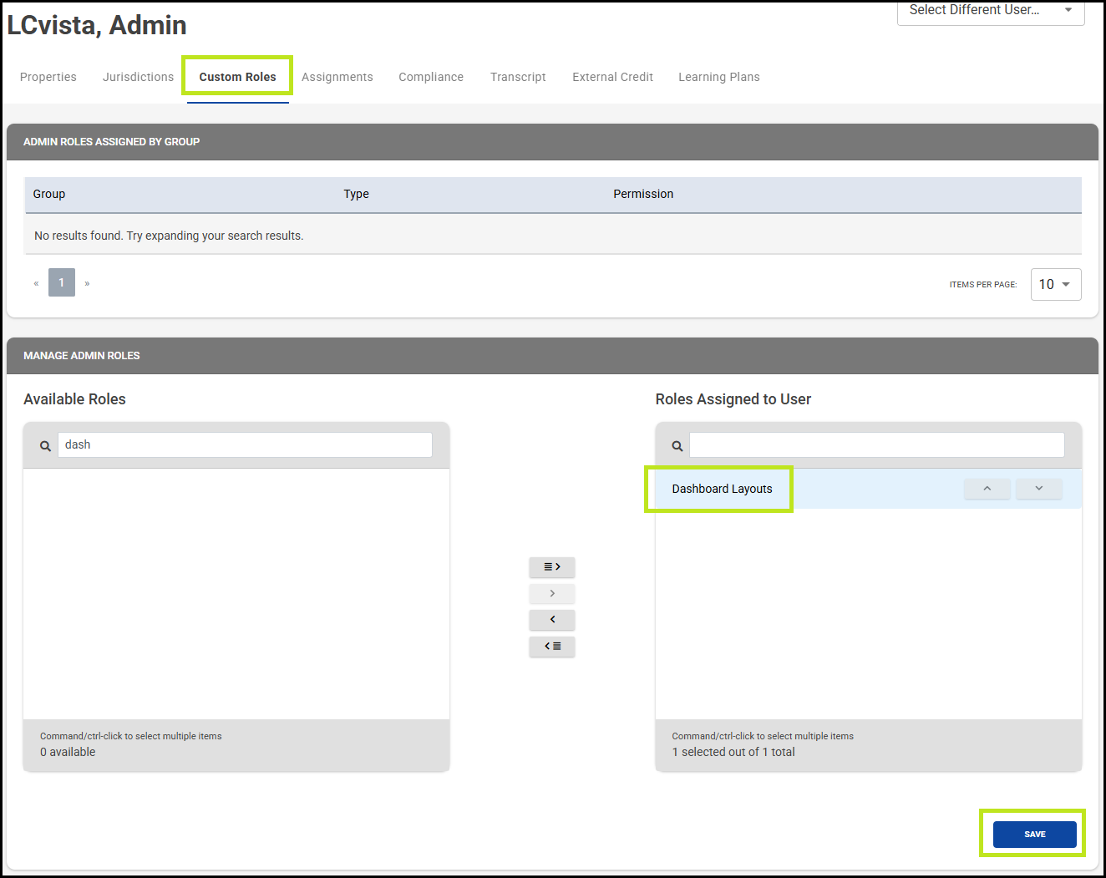Screen dimensions: 1106x878
Task: Select page 1 in pagination
Action: 62,282
